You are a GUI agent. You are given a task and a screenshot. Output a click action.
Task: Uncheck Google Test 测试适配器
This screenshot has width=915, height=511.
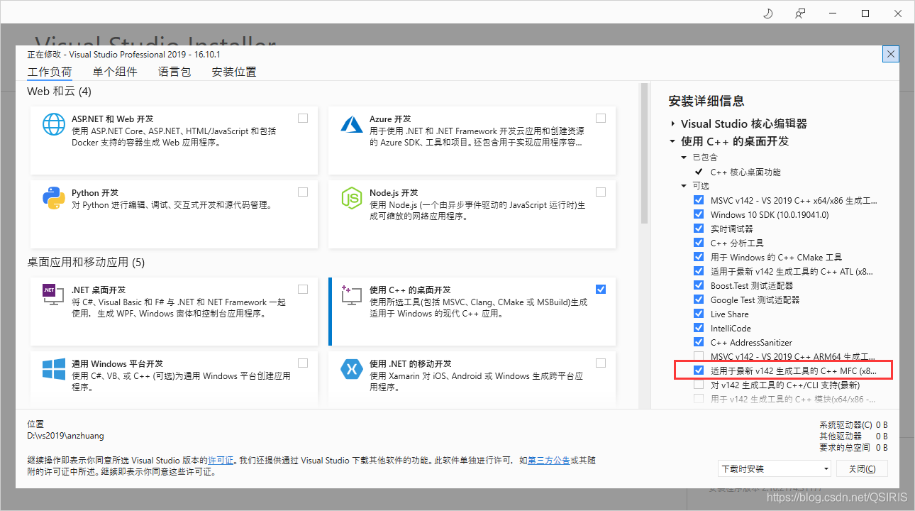[699, 300]
